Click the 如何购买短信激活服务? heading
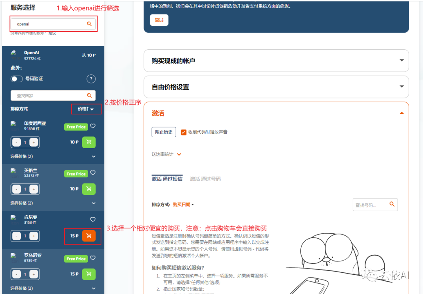Viewport: 423px width, 294px height. pyautogui.click(x=178, y=268)
